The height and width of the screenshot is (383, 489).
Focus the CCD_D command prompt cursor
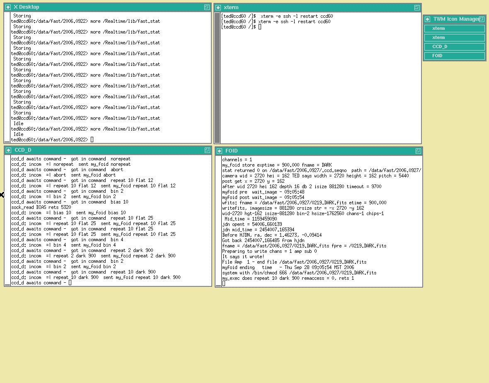[x=70, y=283]
